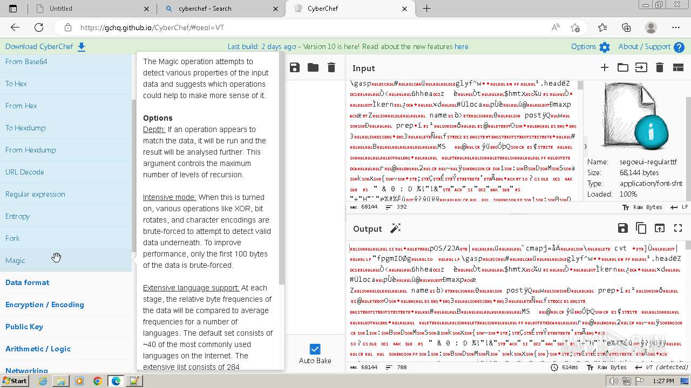
Task: Select the Magic operation
Action: click(x=66, y=260)
